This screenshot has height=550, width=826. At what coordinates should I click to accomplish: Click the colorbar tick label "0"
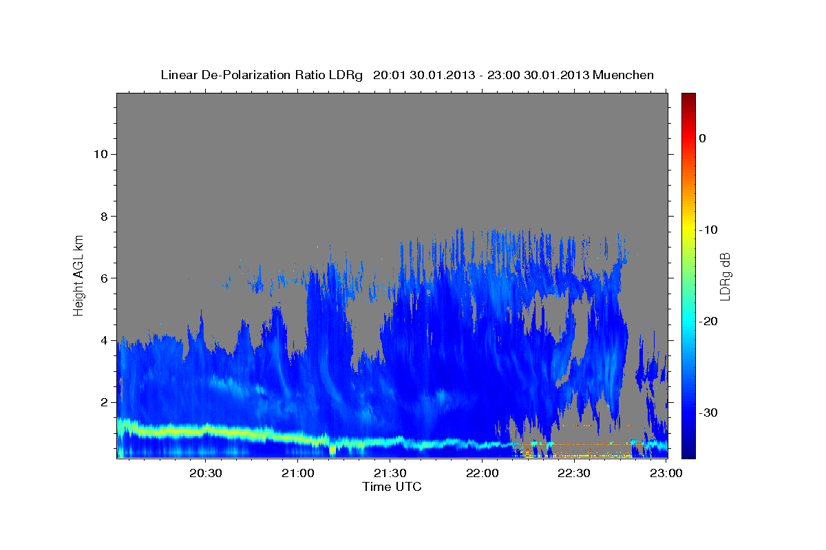(x=702, y=138)
